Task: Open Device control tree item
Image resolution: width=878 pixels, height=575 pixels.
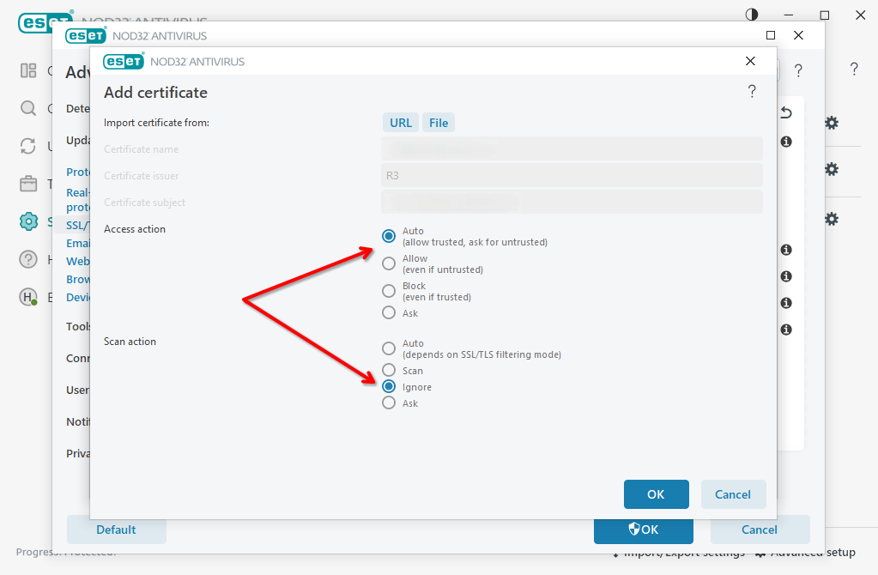Action: 77,297
